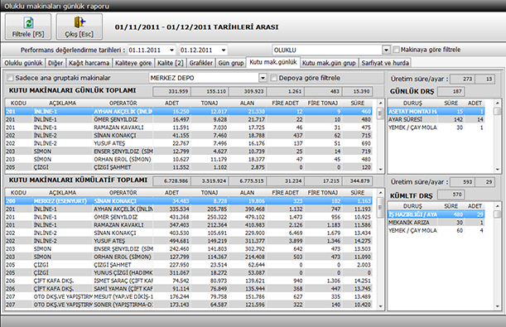
Task: Click scroll down arrow of cumulative totals table
Action: click(380, 306)
